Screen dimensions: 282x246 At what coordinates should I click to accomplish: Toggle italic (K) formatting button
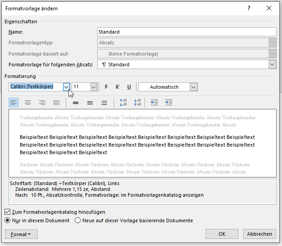click(117, 87)
